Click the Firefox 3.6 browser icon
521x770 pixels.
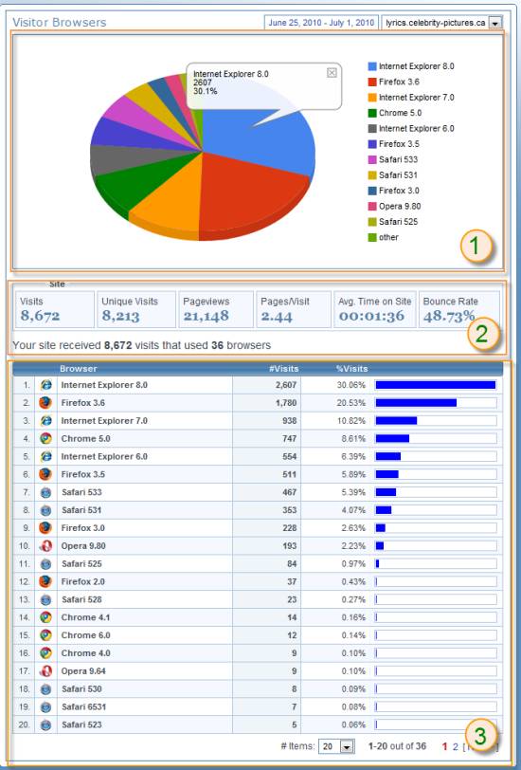click(x=45, y=403)
